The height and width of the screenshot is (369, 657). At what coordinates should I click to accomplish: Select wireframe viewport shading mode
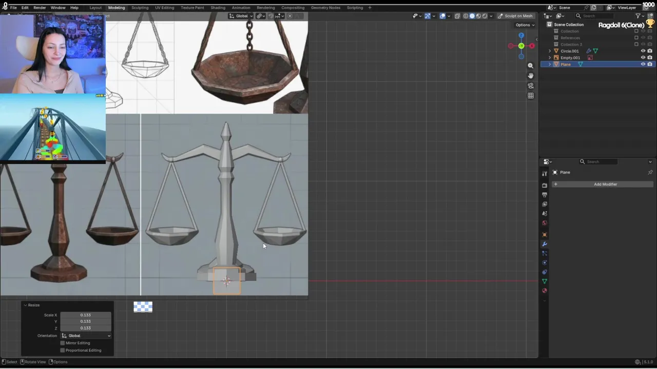(x=466, y=16)
